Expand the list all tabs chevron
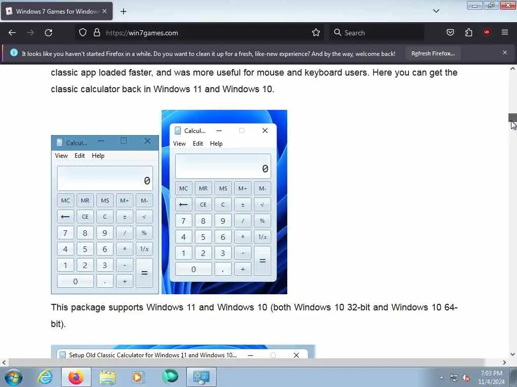 click(436, 11)
